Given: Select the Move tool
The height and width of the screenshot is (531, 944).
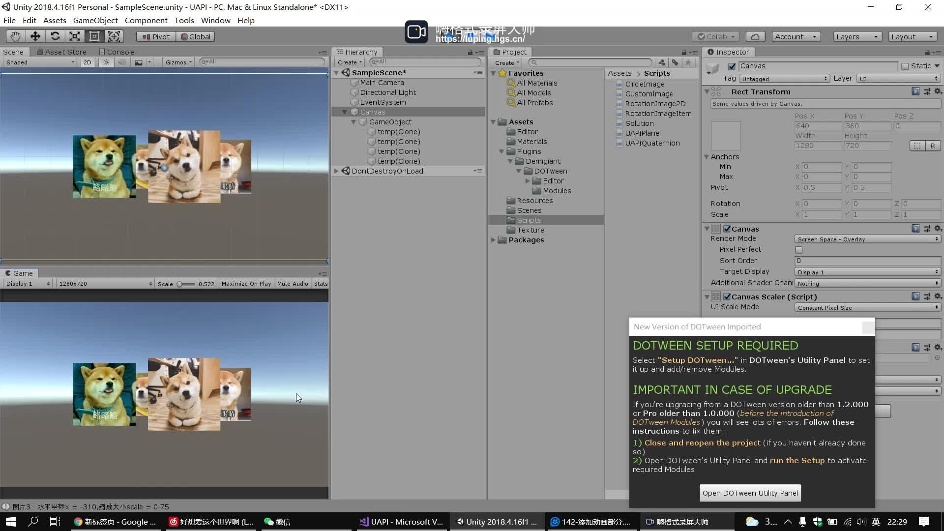Looking at the screenshot, I should 34,36.
